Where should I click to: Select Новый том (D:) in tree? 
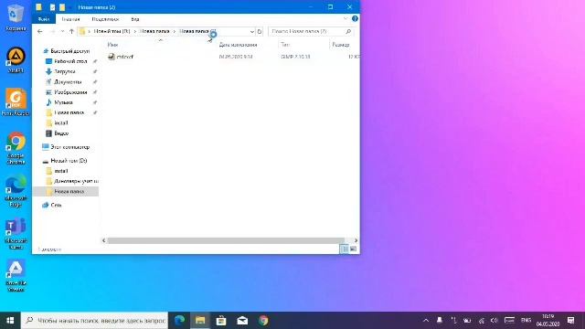(69, 161)
